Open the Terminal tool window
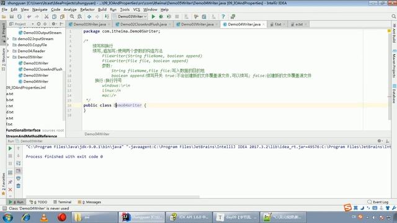The width and height of the screenshot is (397, 223). [62, 202]
